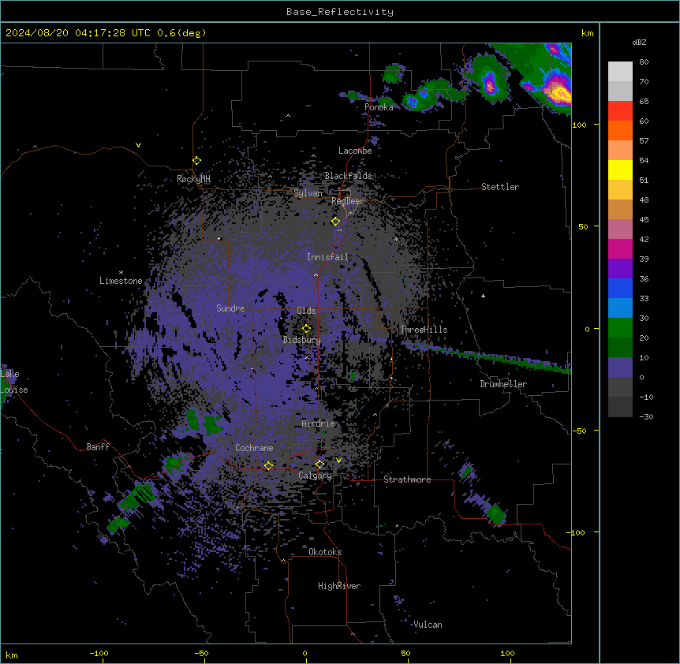Viewport: 680px width, 664px height.
Task: Click the green radial streak above Drumheller
Action: pyautogui.click(x=486, y=357)
